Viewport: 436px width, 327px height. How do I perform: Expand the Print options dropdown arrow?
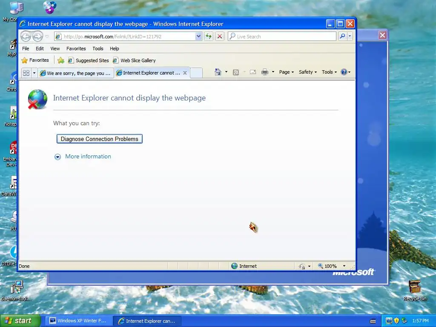[273, 72]
